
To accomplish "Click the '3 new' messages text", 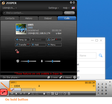I will [x=54, y=77].
